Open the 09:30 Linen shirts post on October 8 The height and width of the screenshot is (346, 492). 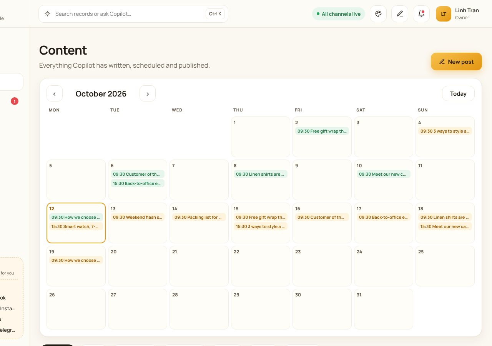[x=261, y=174]
